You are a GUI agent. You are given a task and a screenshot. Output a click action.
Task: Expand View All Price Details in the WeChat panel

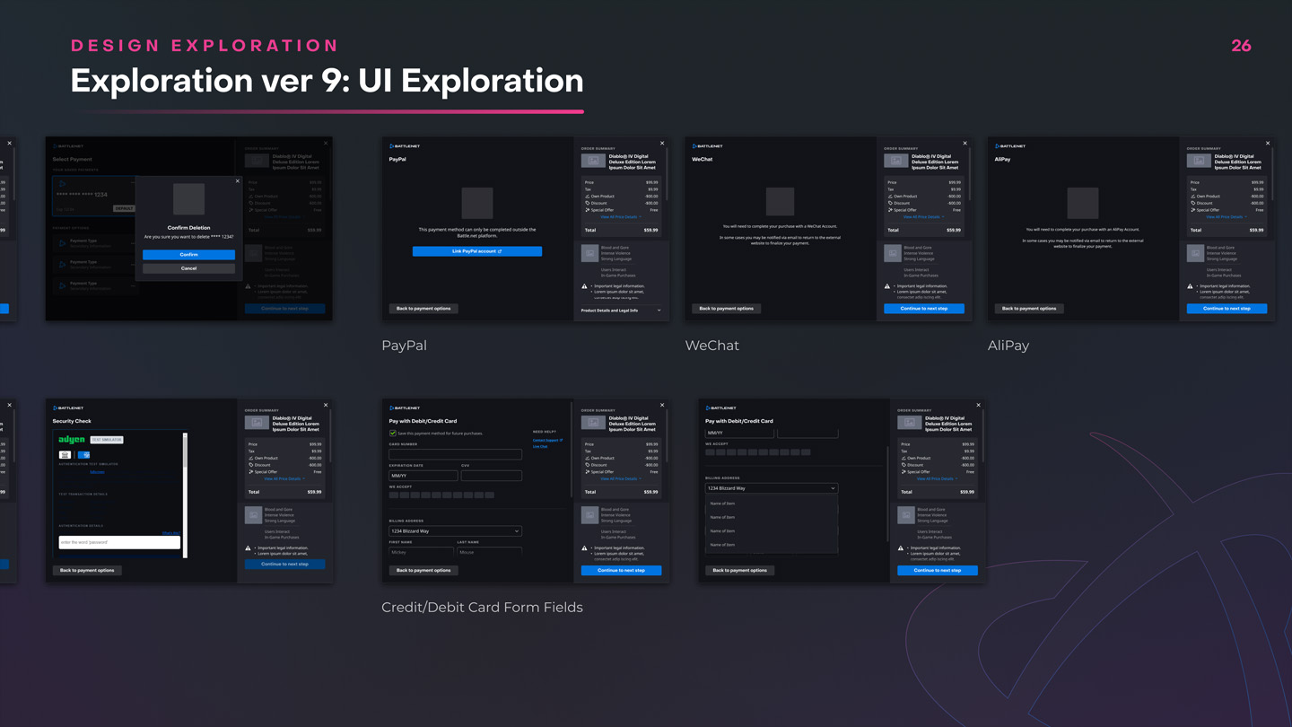pos(924,216)
